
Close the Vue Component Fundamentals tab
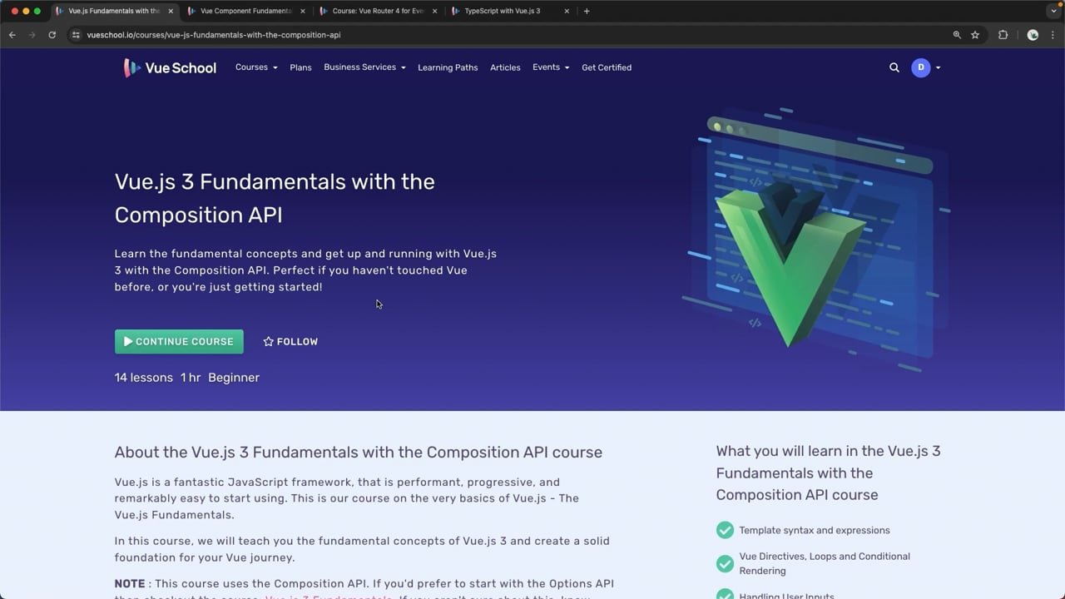pyautogui.click(x=303, y=11)
